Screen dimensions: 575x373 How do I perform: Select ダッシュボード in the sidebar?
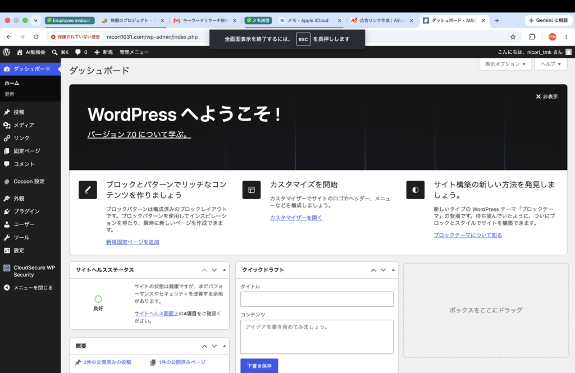pos(30,69)
